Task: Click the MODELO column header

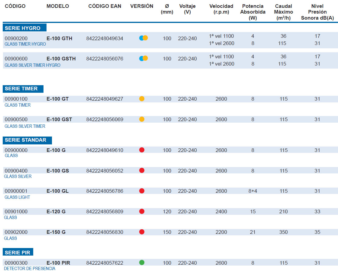Action: [58, 6]
